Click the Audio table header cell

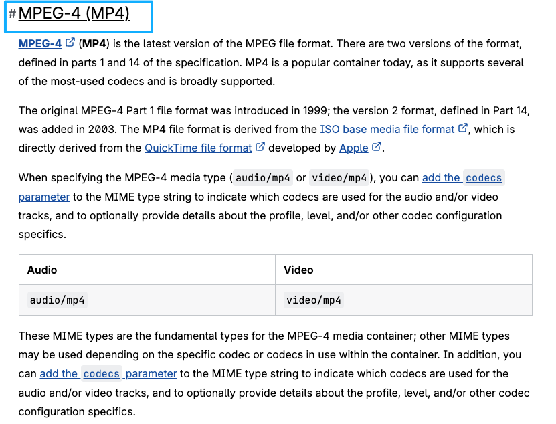(147, 270)
